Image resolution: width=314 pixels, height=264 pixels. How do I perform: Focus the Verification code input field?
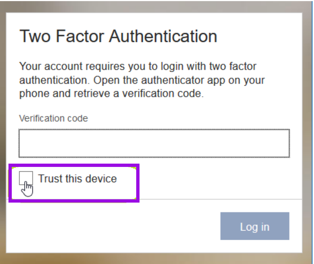[x=154, y=143]
